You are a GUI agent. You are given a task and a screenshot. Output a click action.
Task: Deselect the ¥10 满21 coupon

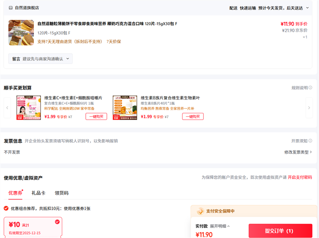click(x=57, y=222)
